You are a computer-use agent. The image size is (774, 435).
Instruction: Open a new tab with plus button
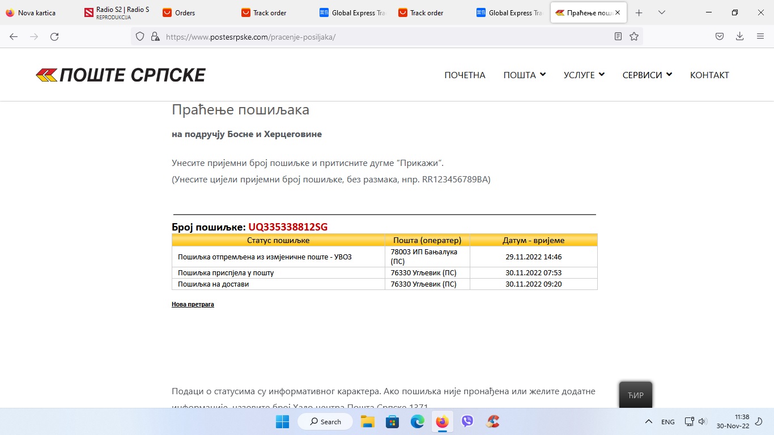pos(639,12)
